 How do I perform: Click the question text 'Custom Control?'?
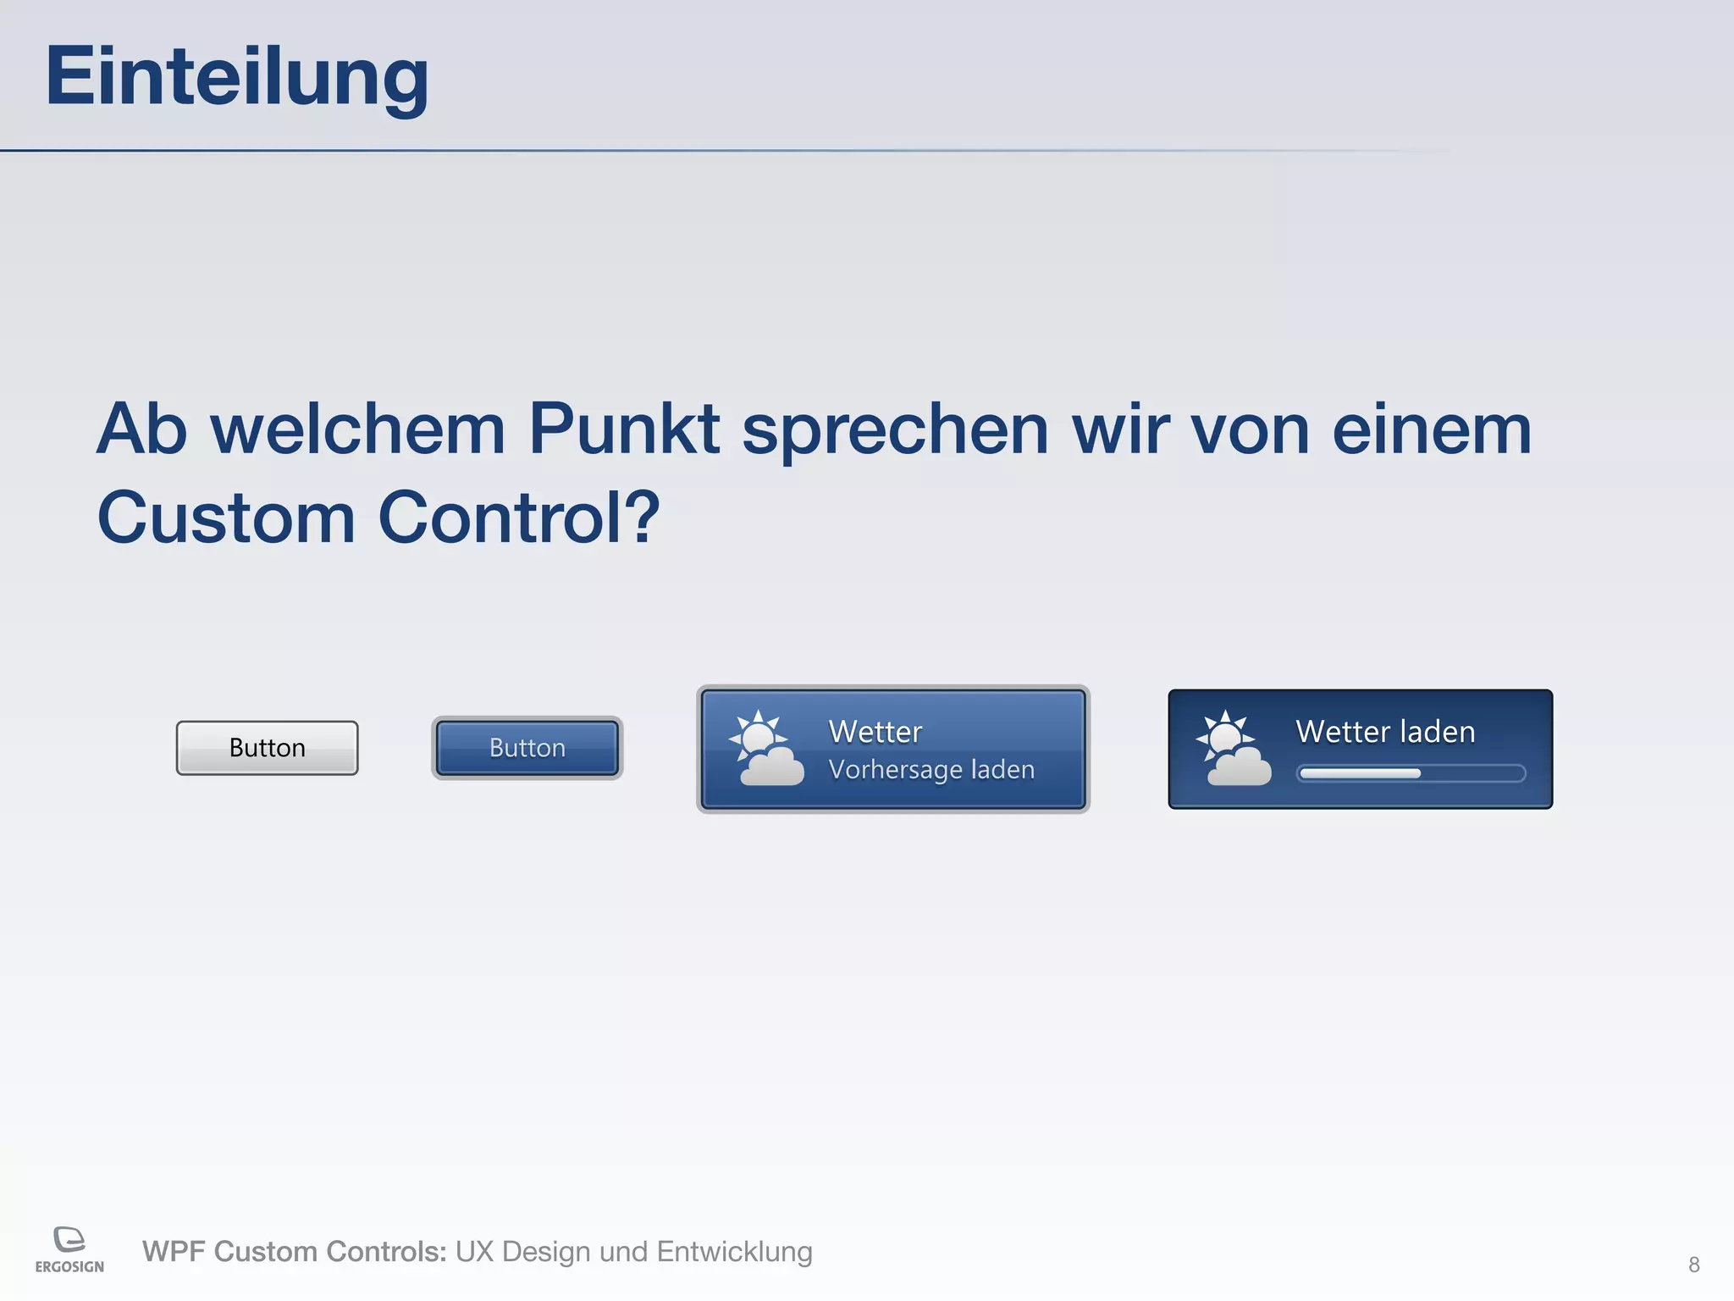pos(378,518)
